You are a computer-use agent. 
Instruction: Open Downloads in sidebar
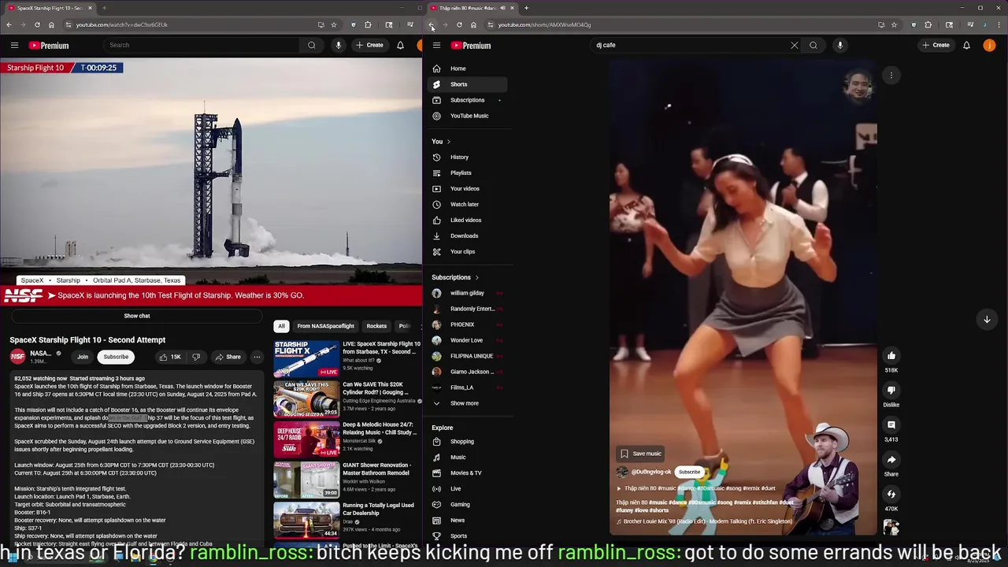(469, 236)
